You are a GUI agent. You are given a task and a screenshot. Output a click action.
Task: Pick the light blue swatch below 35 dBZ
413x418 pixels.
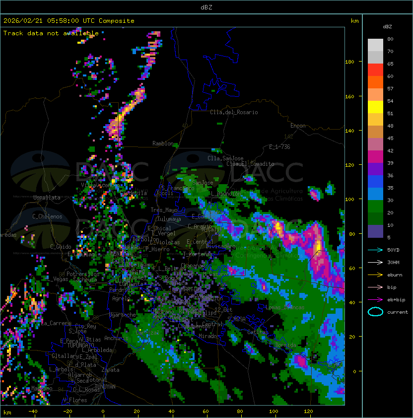(375, 194)
